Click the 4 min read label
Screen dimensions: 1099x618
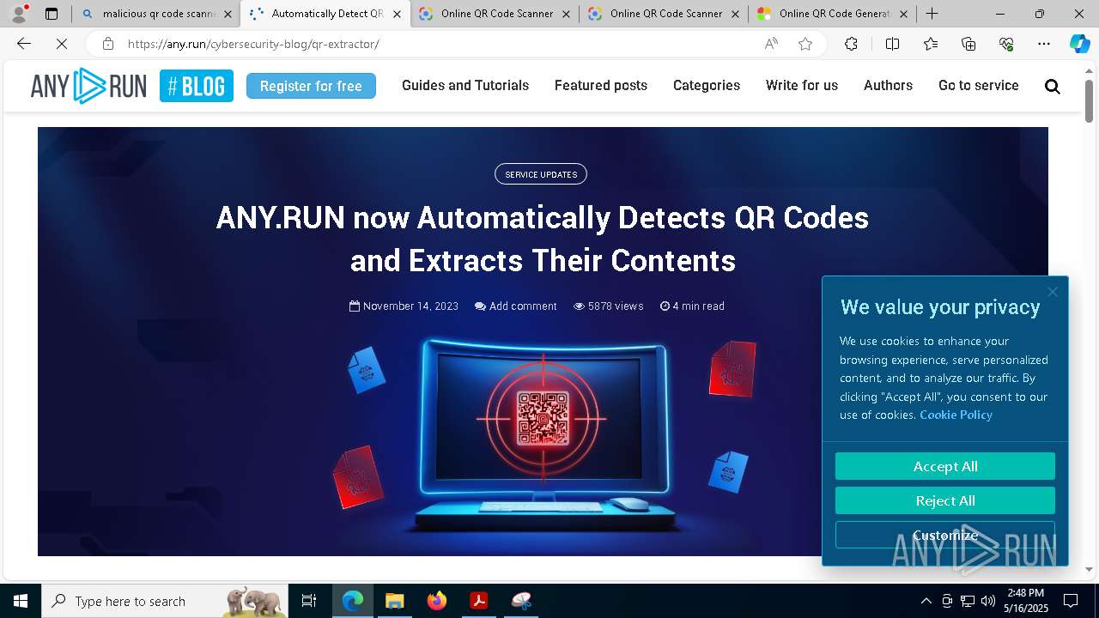click(x=692, y=306)
